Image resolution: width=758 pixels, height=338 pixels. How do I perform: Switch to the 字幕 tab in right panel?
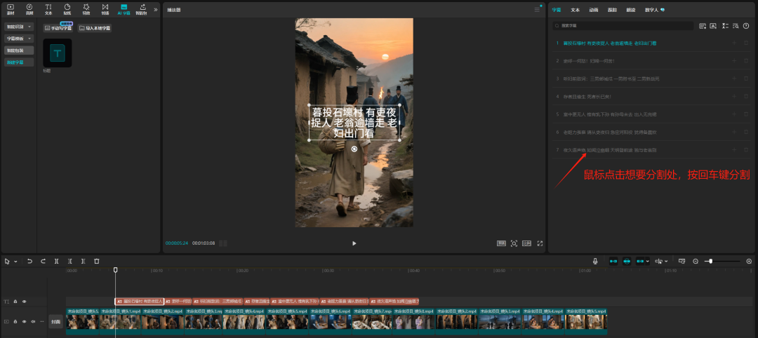click(557, 10)
